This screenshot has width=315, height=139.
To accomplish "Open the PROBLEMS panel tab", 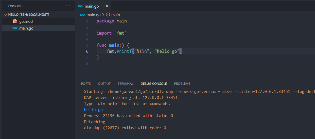I will tap(182, 84).
